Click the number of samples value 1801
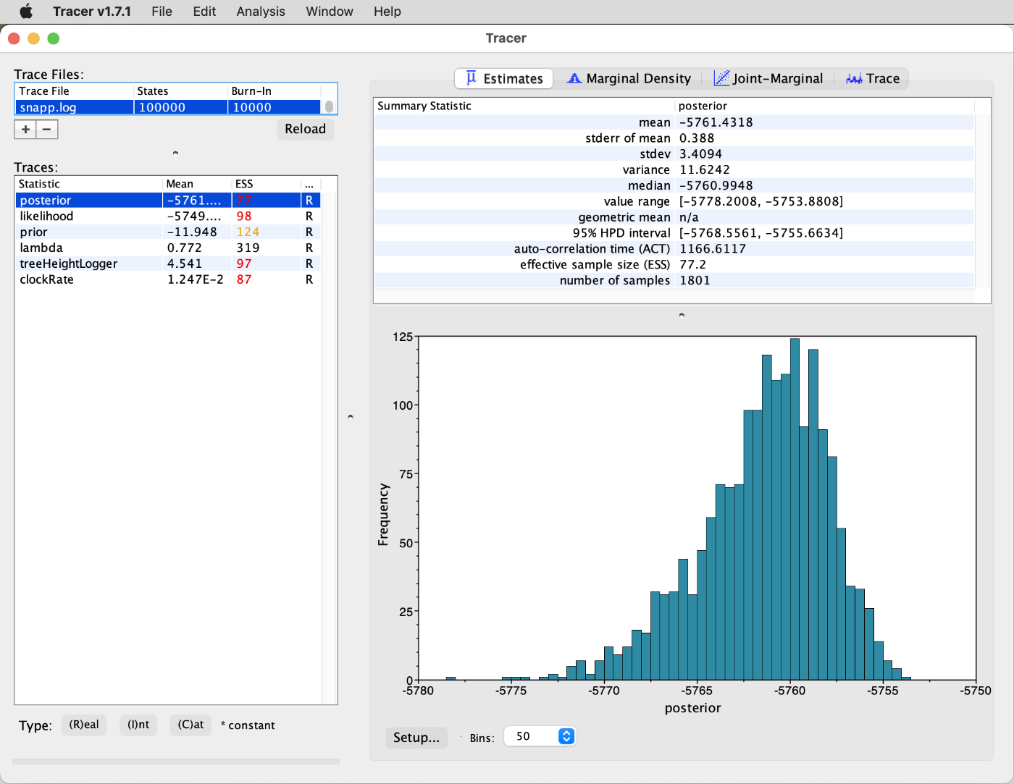 (x=695, y=281)
